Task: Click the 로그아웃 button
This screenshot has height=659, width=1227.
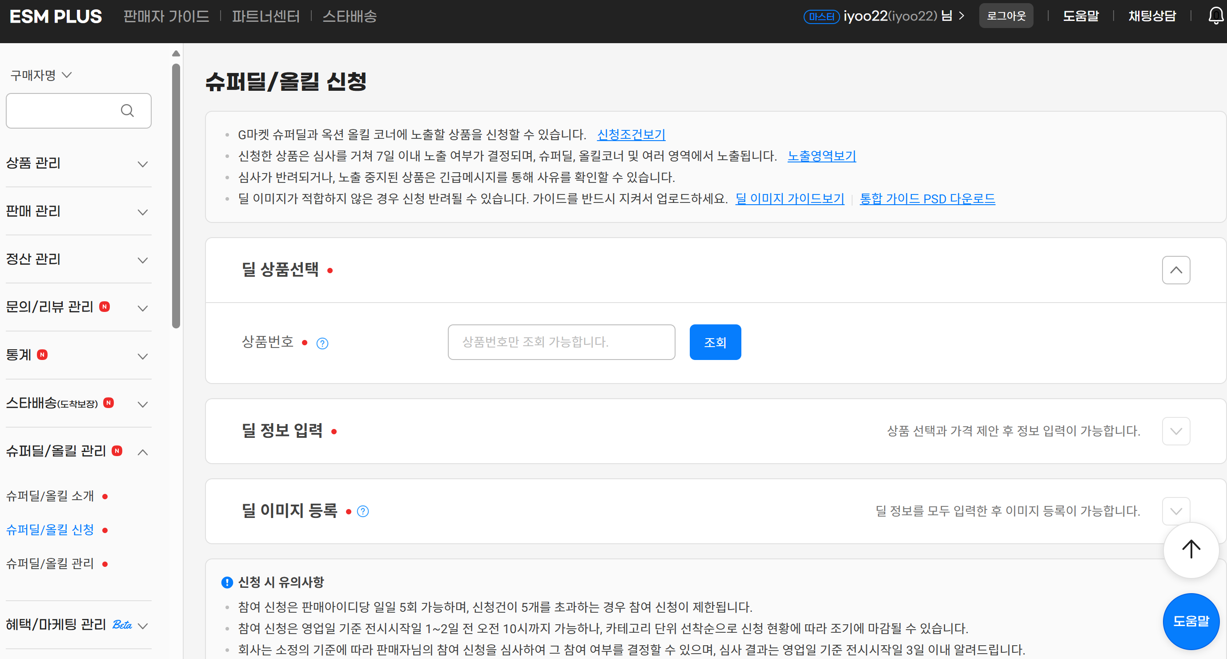Action: coord(1006,15)
